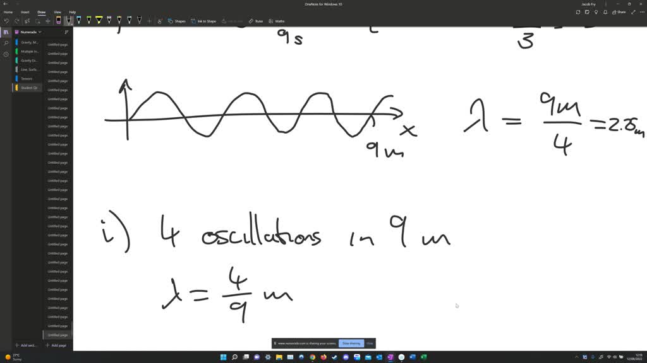Screen dimensions: 647x363
Task: Open the Tensors section
Action: pos(28,79)
